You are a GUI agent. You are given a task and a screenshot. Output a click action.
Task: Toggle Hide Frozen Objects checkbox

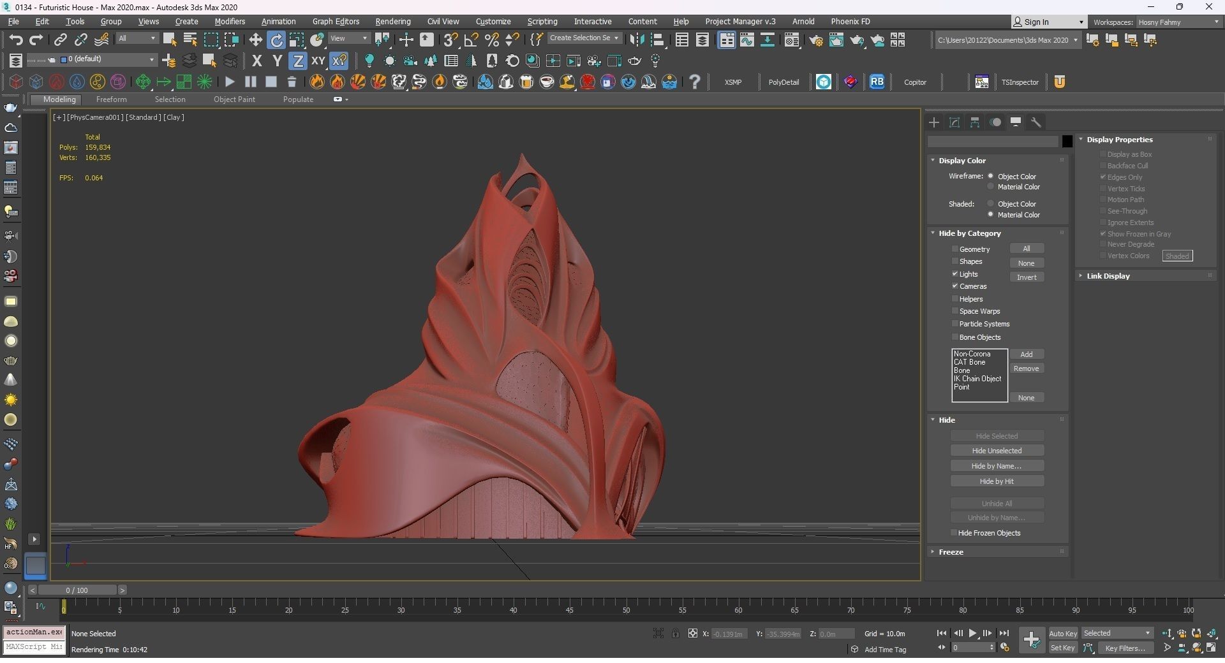click(954, 533)
